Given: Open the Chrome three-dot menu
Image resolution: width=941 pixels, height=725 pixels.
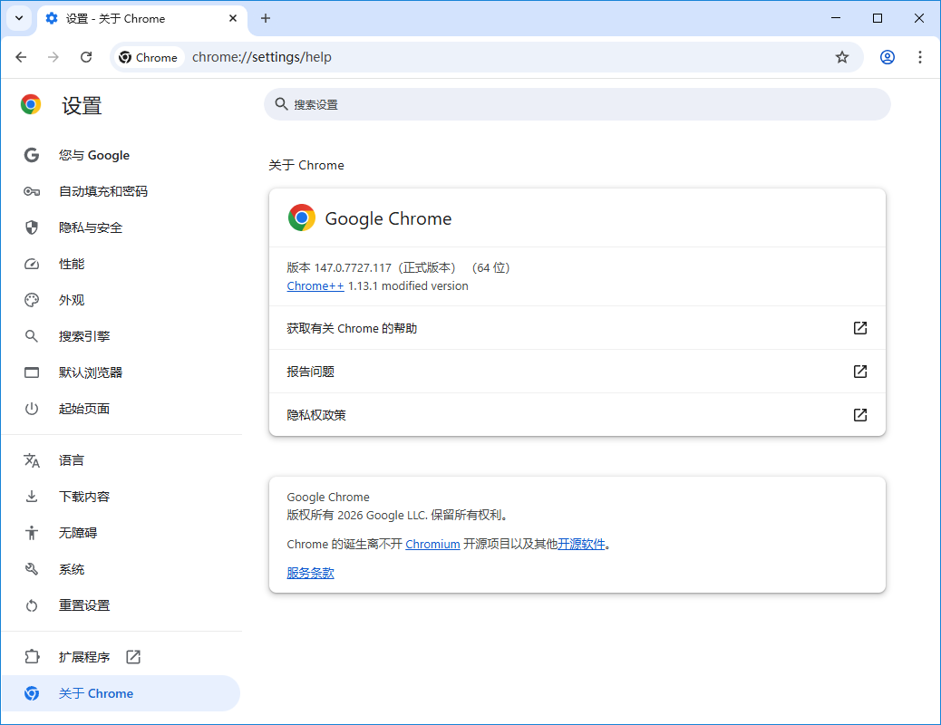Looking at the screenshot, I should tap(919, 57).
